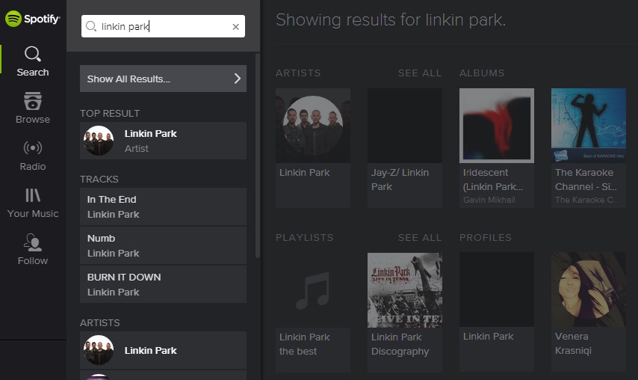Viewport: 638px width, 380px height.
Task: Click Linkin Park avatar in Artists list
Action: 99,350
